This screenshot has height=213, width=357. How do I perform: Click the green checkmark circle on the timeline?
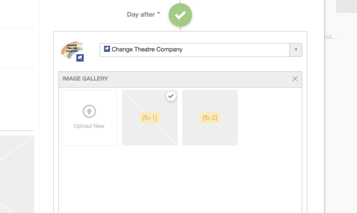180,15
